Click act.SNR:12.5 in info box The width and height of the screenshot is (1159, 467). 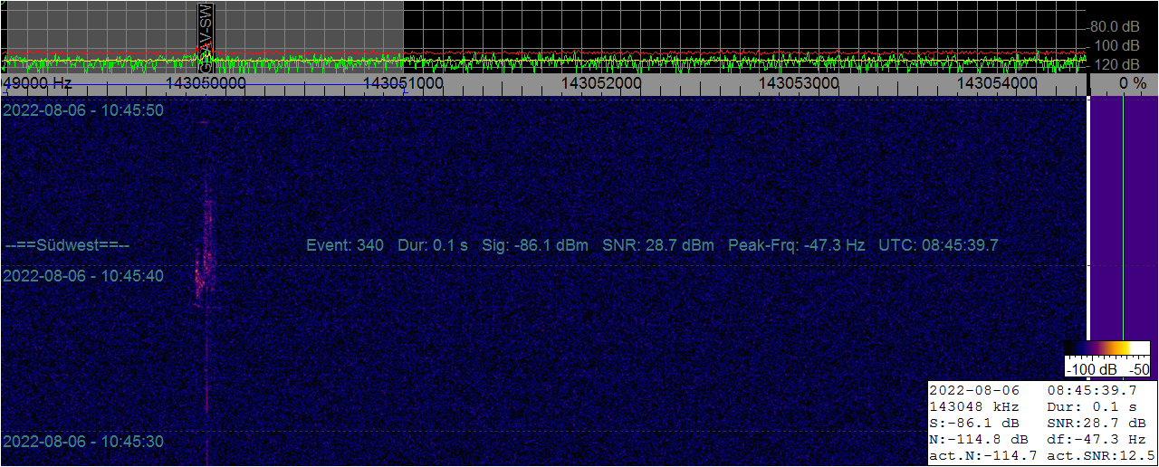point(1101,456)
